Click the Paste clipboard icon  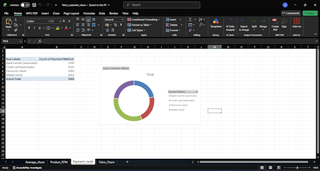pos(8,22)
